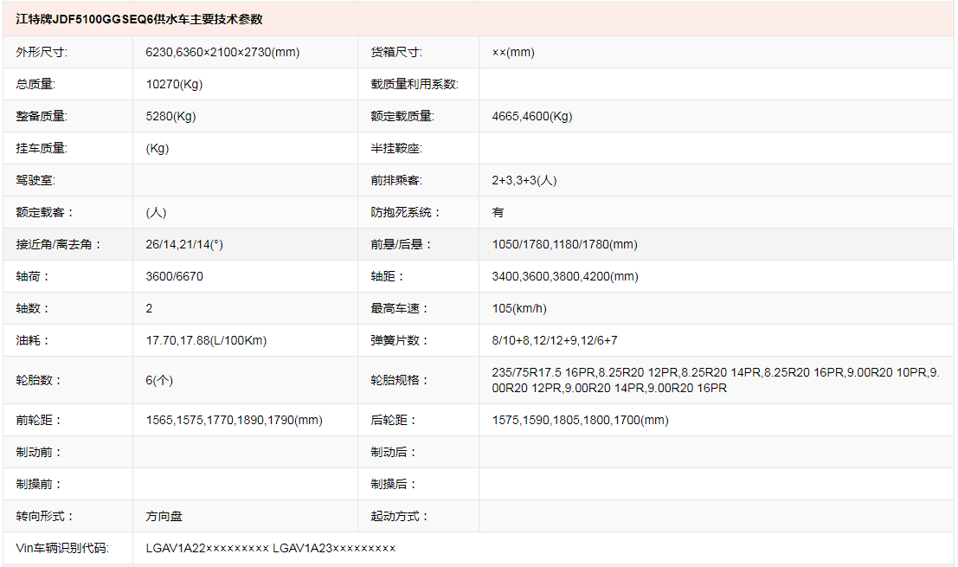Click the 额定载质量 label
Viewport: 958px width, 567px height.
click(x=402, y=117)
